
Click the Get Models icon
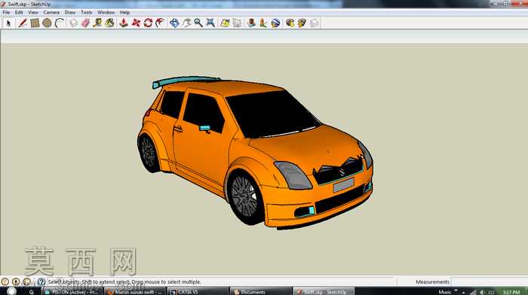click(x=290, y=23)
